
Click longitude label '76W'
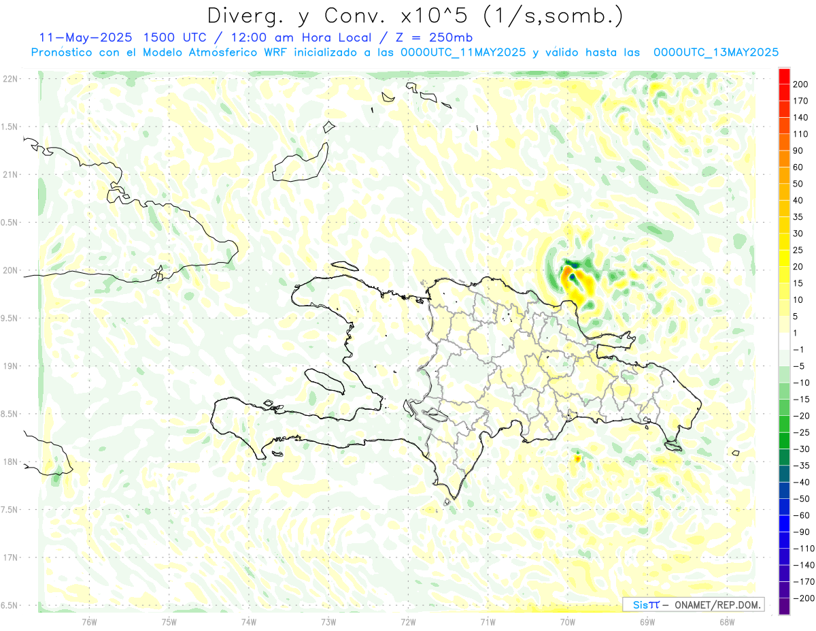click(89, 621)
